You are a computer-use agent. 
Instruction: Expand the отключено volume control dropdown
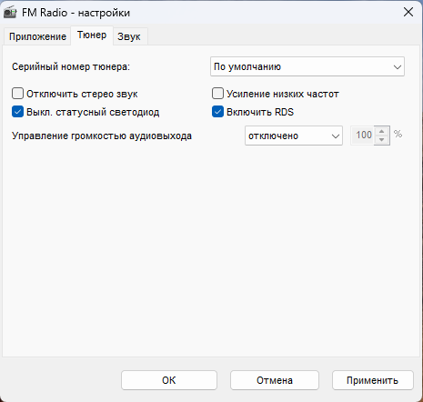click(x=294, y=136)
